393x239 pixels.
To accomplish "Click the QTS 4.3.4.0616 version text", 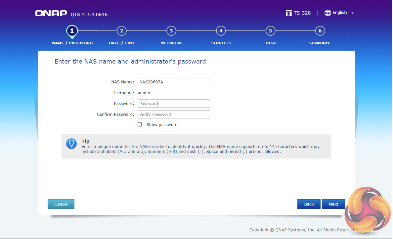I will point(89,15).
